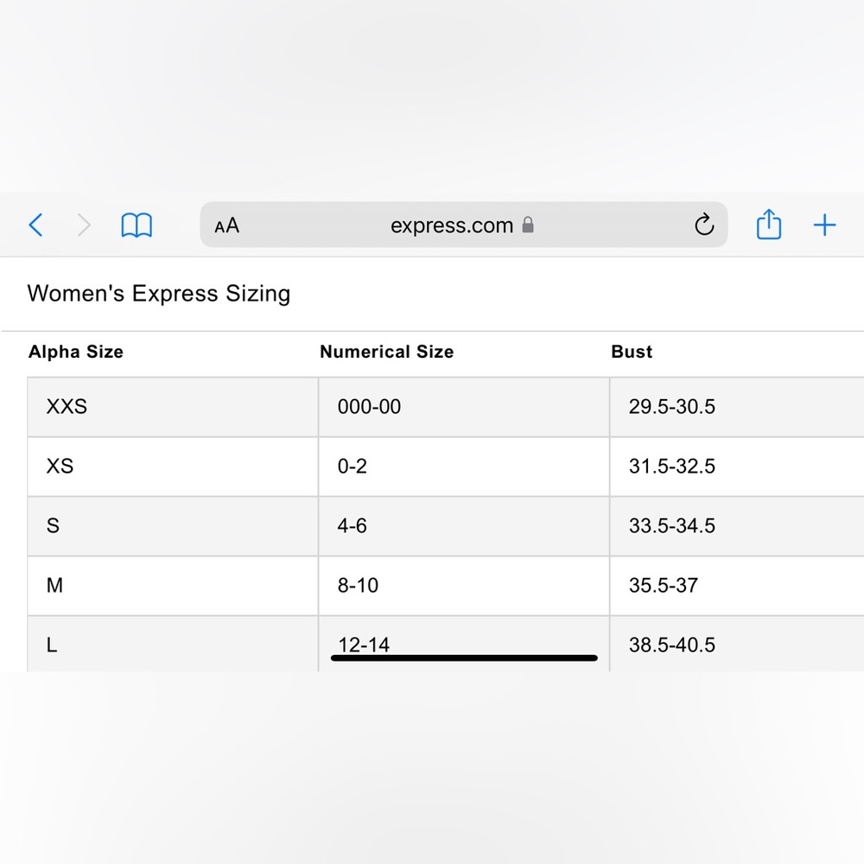864x864 pixels.
Task: Select the 38.5-40.5 bust cell
Action: (x=737, y=644)
